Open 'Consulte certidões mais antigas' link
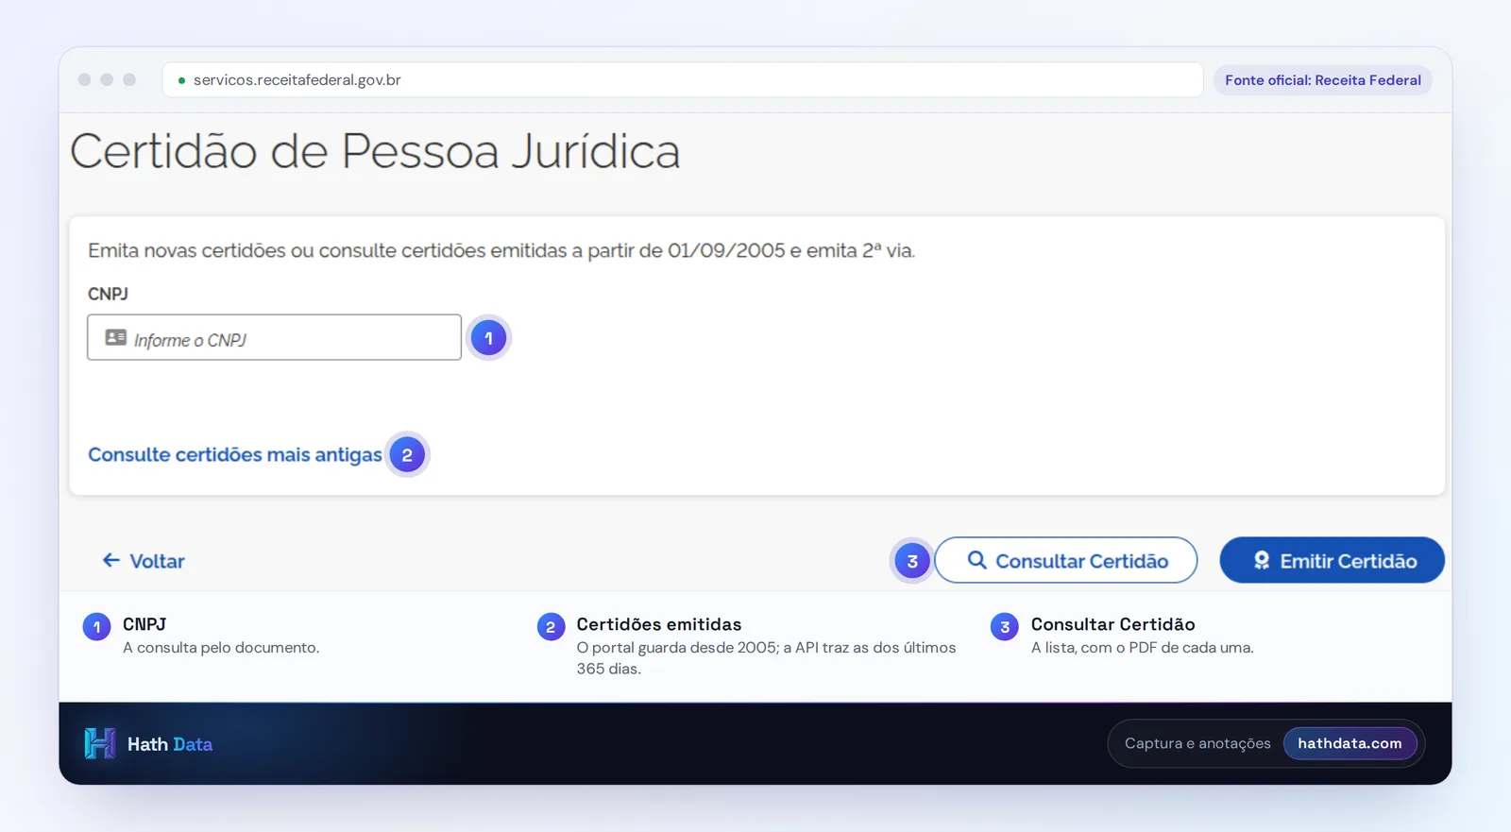The image size is (1511, 832). 235,454
